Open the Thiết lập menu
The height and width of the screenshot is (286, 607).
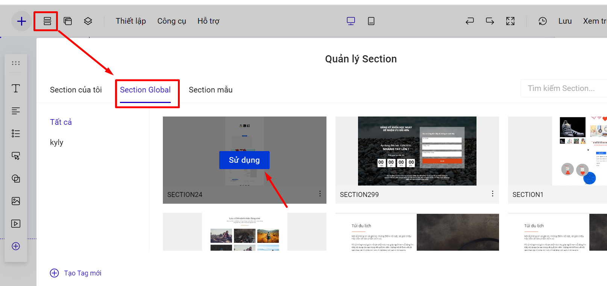pyautogui.click(x=131, y=21)
